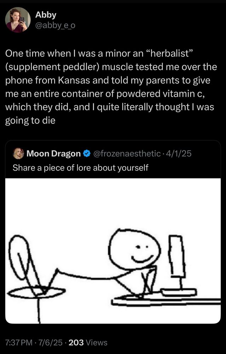
Task: Open Moon Dragon's display name
Action: [53, 154]
